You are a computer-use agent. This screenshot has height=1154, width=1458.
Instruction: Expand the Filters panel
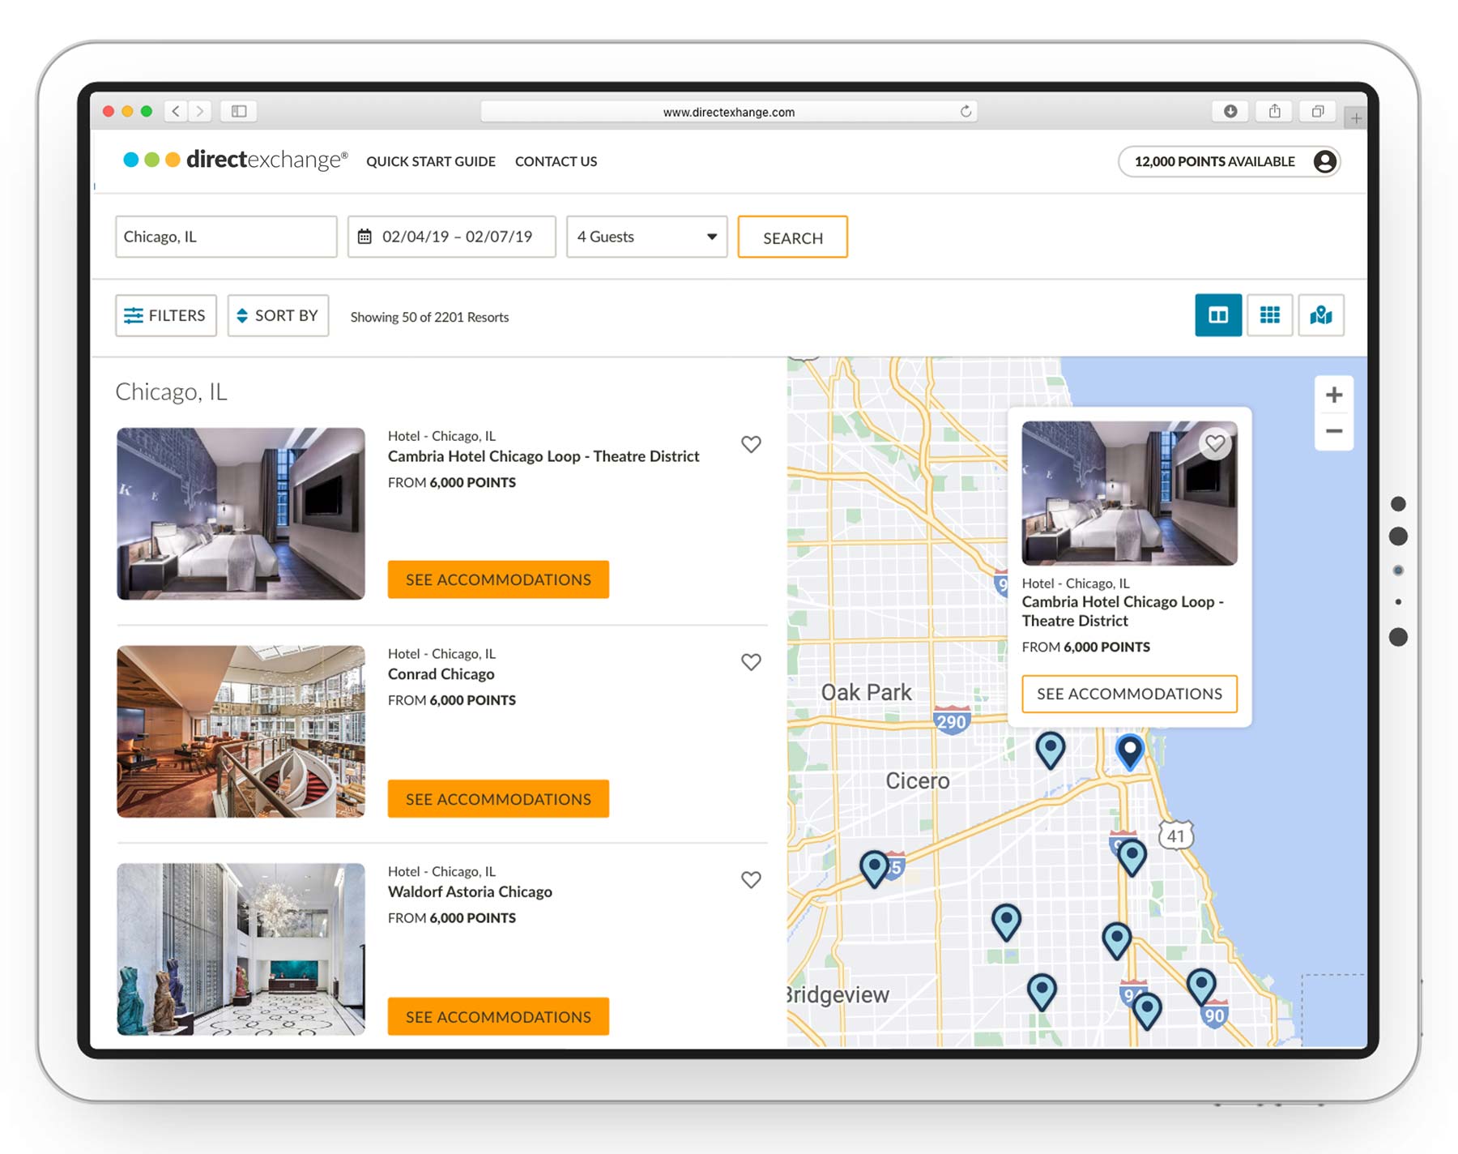click(165, 315)
